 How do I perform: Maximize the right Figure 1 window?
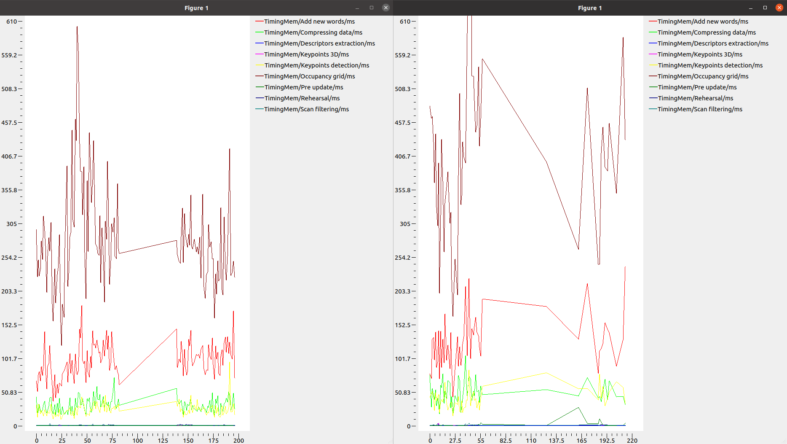[765, 8]
